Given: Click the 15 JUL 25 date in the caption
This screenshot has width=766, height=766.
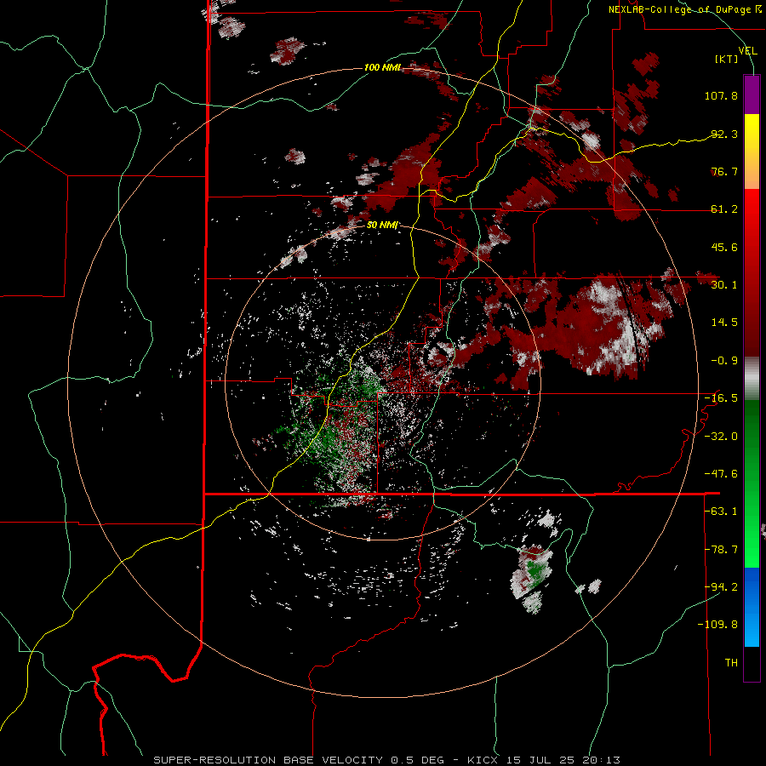Looking at the screenshot, I should [x=541, y=760].
